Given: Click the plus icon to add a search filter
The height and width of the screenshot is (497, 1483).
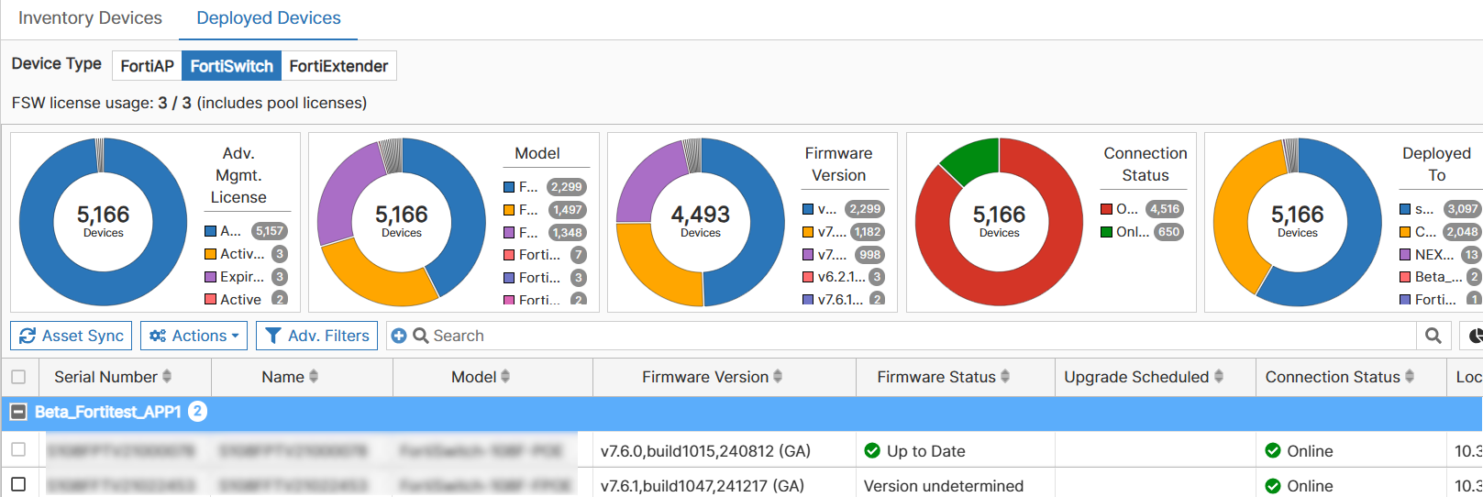Looking at the screenshot, I should coord(399,336).
